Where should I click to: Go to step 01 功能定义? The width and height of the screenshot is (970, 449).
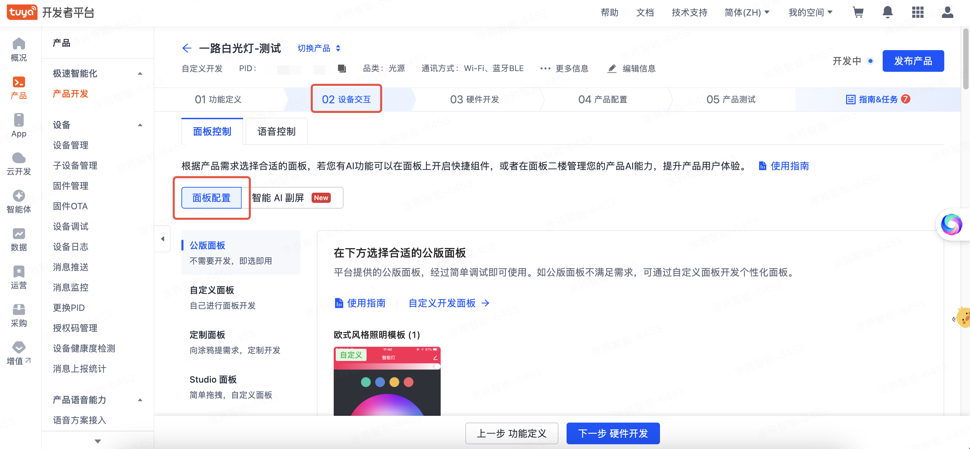click(218, 100)
